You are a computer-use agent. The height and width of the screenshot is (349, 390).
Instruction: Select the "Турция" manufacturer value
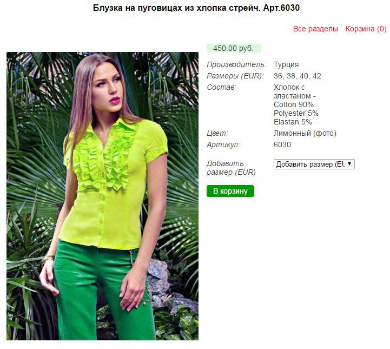286,64
